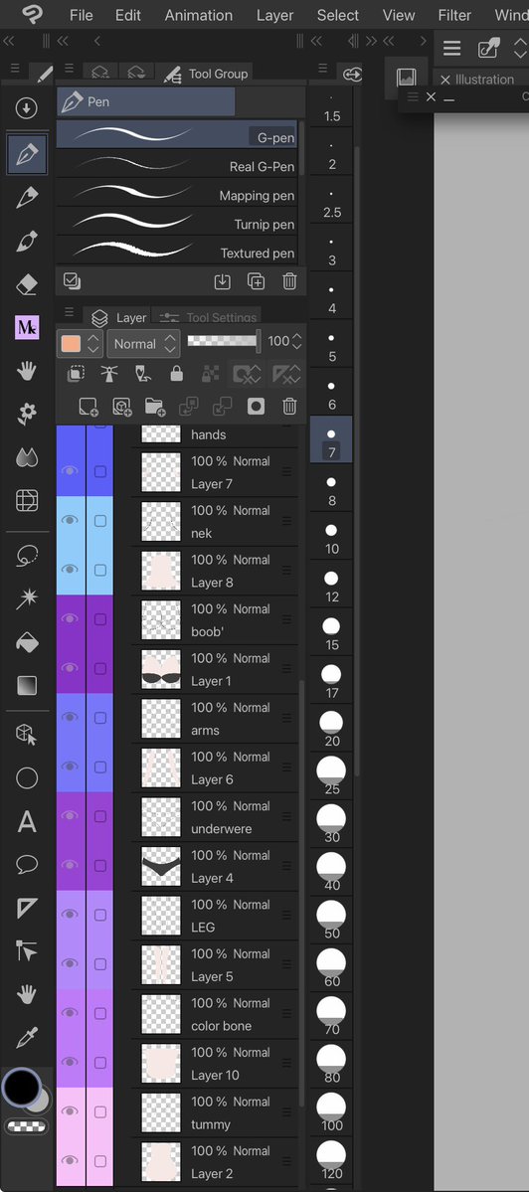Select the Balloon tool
The height and width of the screenshot is (1192, 529).
(x=27, y=864)
